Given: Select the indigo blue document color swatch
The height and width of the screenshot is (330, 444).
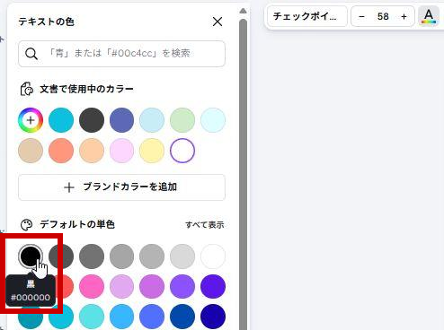Looking at the screenshot, I should 121,120.
